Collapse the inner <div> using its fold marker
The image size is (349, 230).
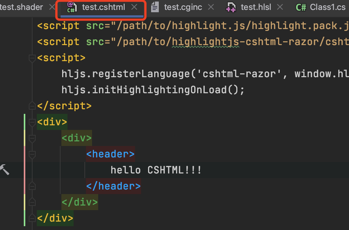(33, 138)
